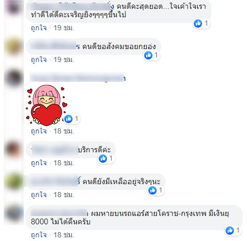Image resolution: width=247 pixels, height=241 pixels.
Task: Click the thumbs-up icon on คนดีขอสังคมขอยกย่อง comment
Action: [x=148, y=55]
